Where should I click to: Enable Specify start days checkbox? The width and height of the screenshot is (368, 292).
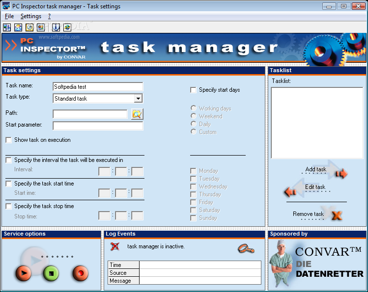193,90
